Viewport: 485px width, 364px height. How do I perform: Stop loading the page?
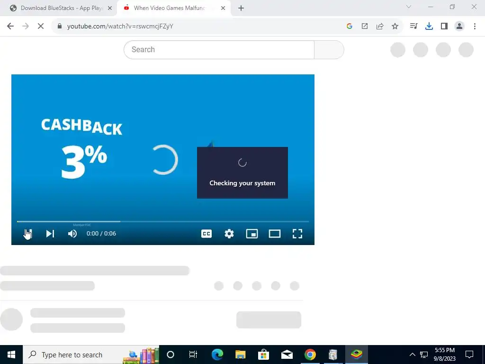point(41,27)
